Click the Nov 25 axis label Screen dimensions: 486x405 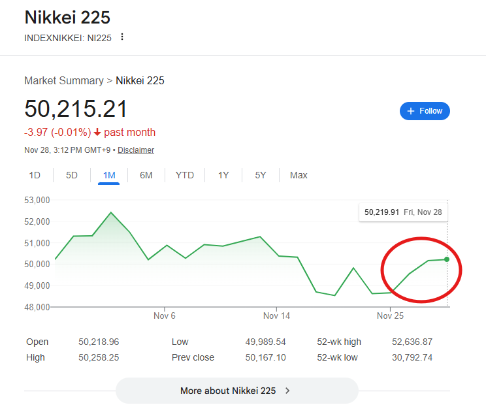[390, 316]
